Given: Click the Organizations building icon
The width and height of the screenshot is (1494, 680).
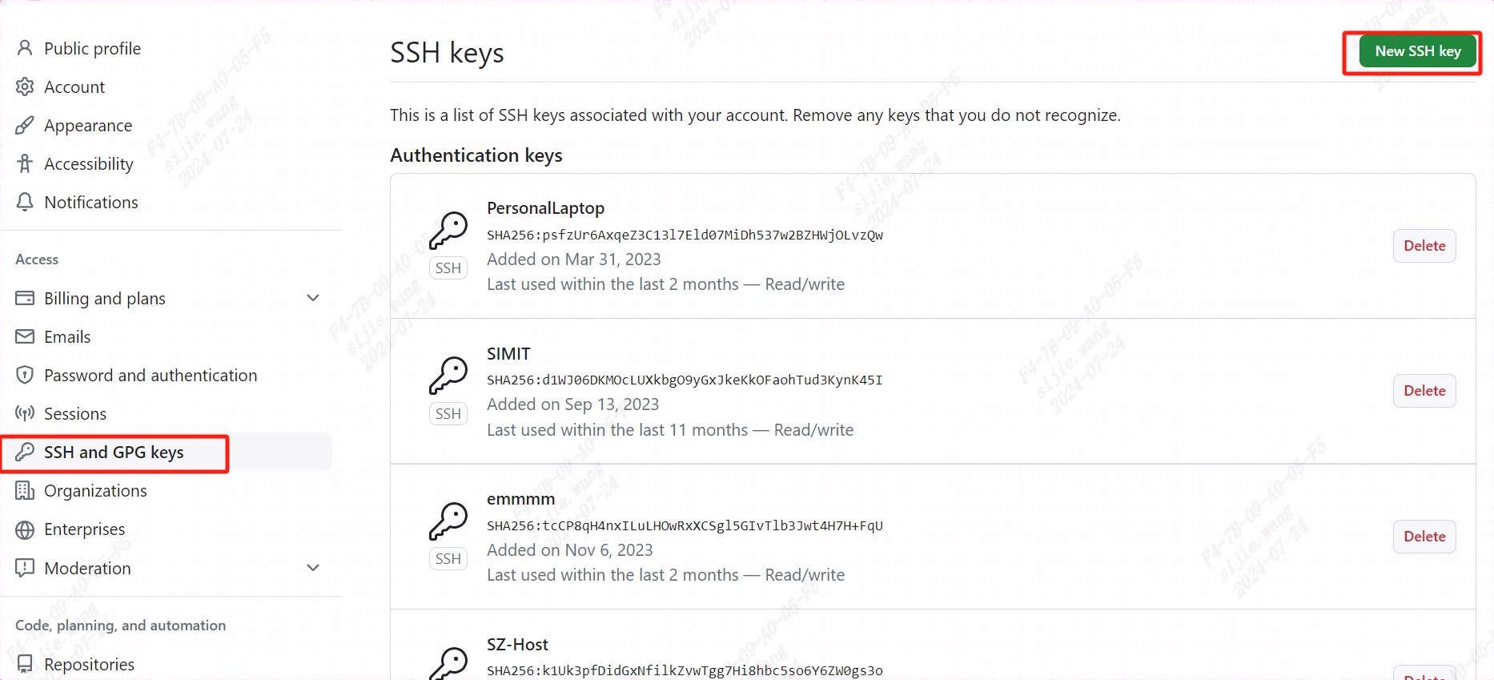Looking at the screenshot, I should pyautogui.click(x=25, y=491).
